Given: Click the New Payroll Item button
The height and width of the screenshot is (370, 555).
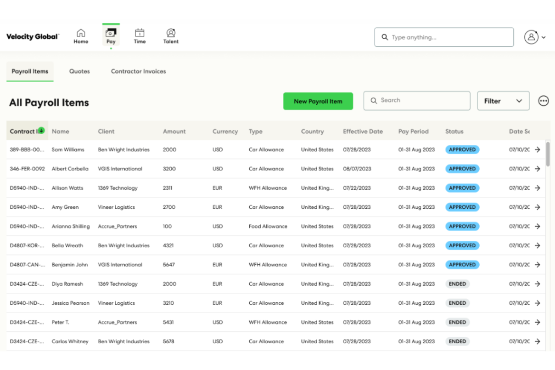Looking at the screenshot, I should [x=318, y=101].
